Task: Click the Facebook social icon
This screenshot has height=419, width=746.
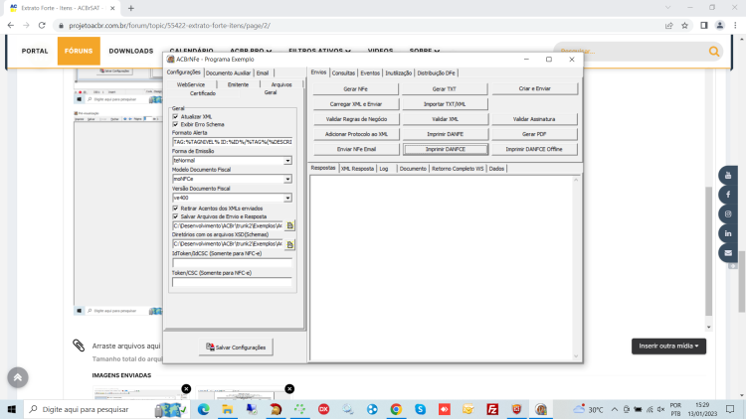Action: 728,195
